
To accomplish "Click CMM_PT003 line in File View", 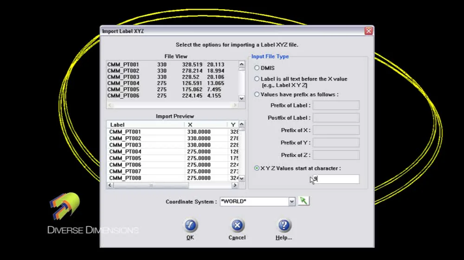I will pyautogui.click(x=166, y=77).
